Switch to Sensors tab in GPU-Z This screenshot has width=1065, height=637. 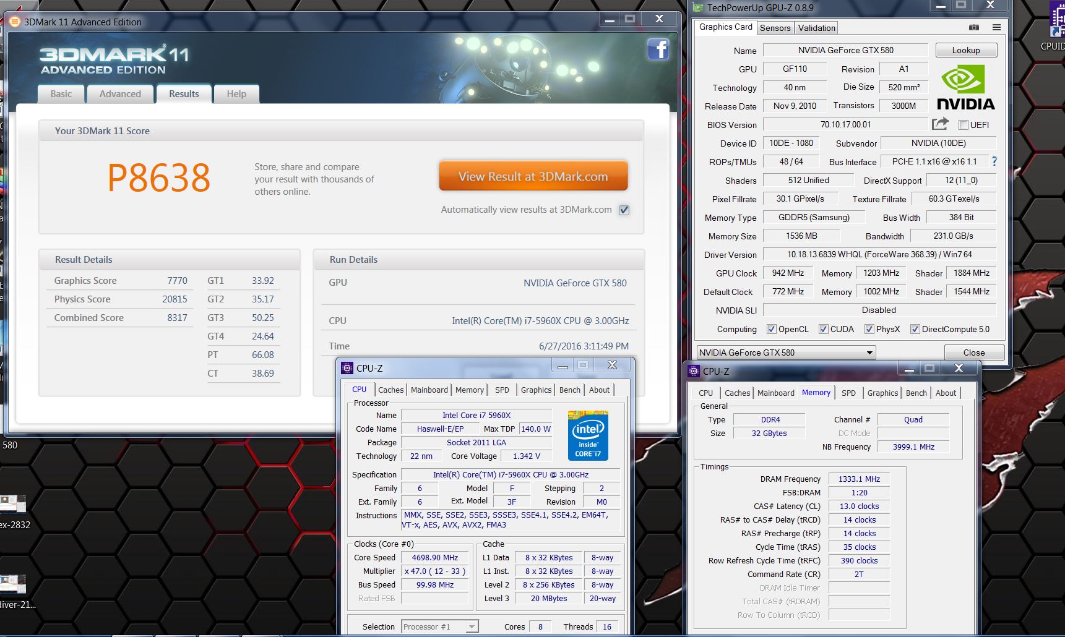775,28
